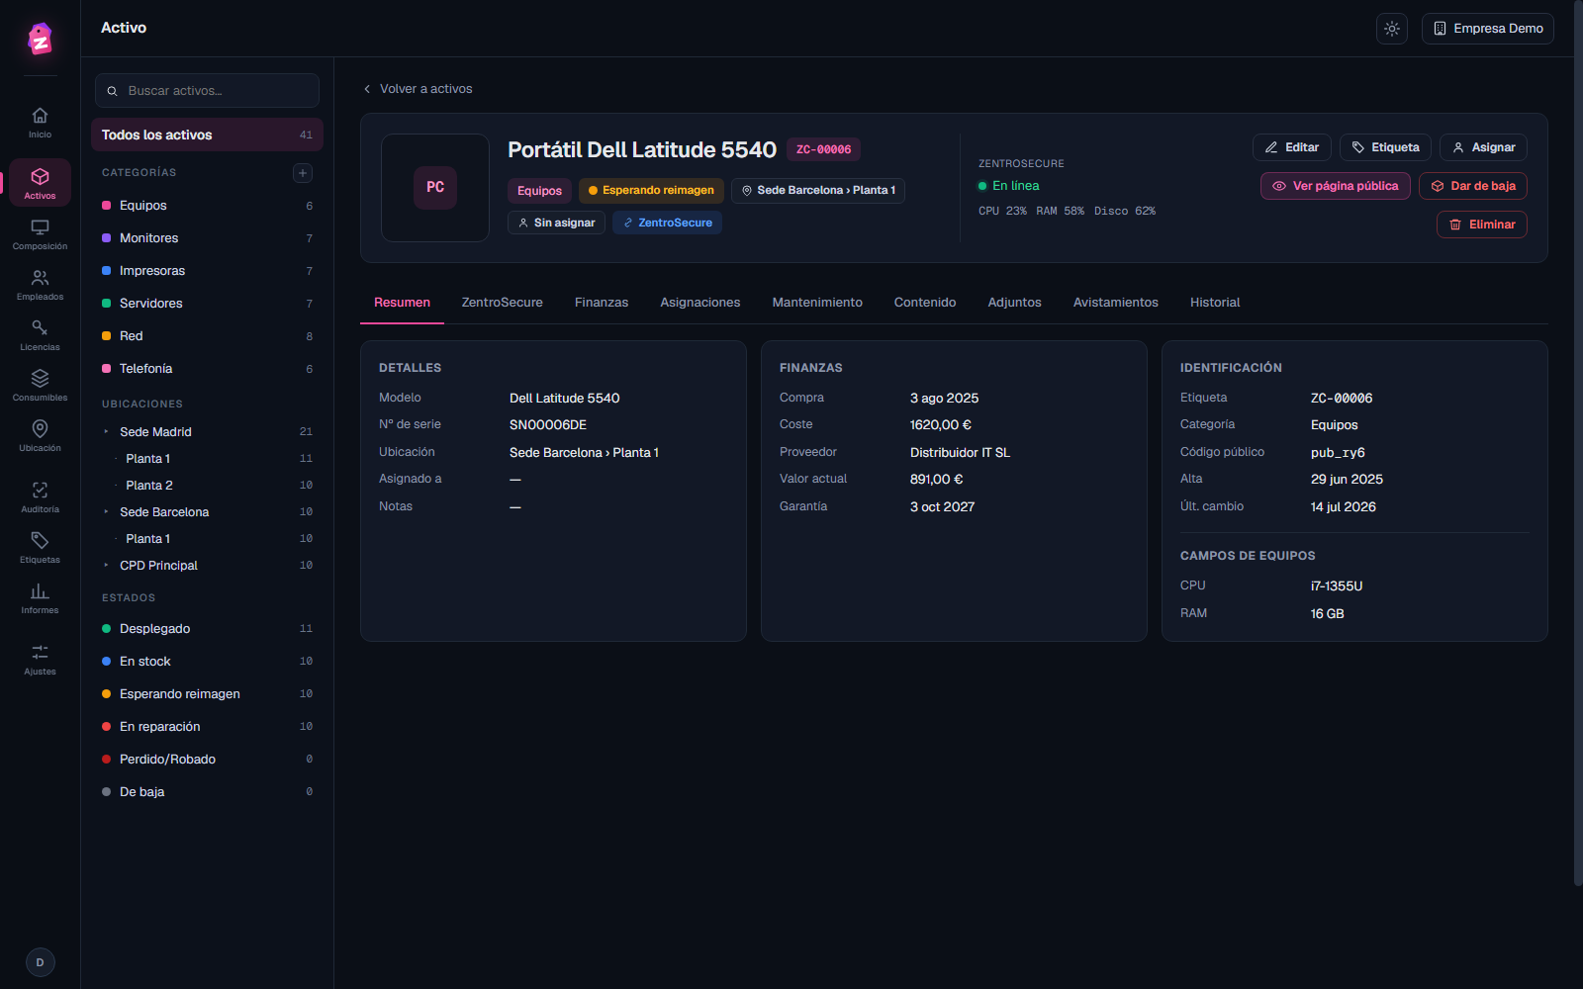Switch to the Avistamientos tab
This screenshot has width=1583, height=989.
1116,303
